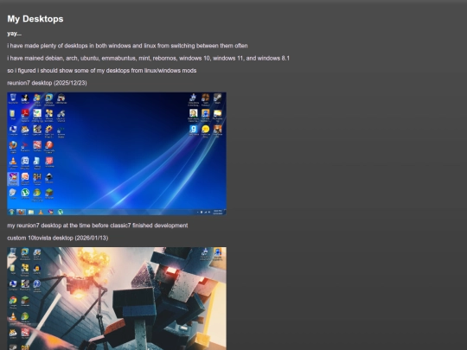
Task: Click Explorer folder taskbar icon in reunion7 screenshot
Action: pyautogui.click(x=31, y=212)
